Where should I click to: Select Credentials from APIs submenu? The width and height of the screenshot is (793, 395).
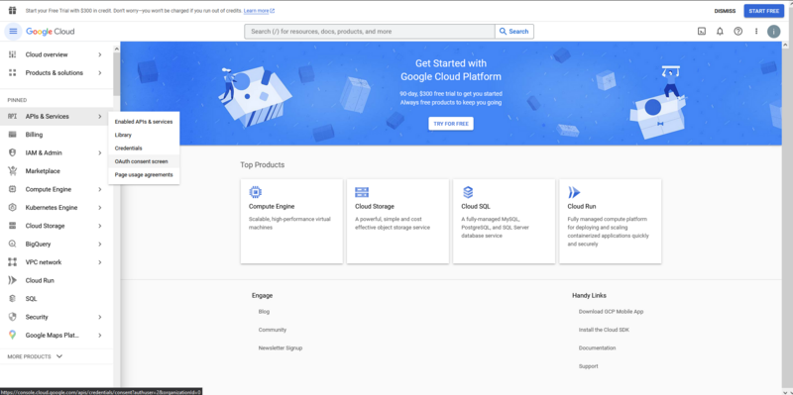coord(144,148)
